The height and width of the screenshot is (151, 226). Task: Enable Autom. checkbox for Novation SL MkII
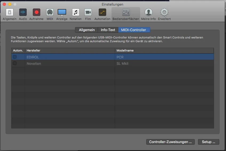pyautogui.click(x=15, y=63)
